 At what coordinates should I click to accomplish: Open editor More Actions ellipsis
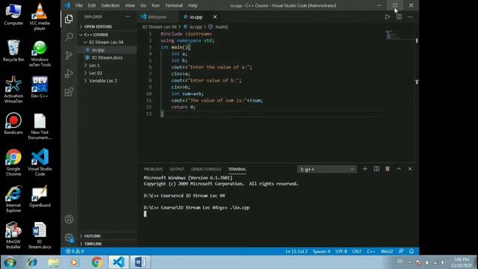(x=410, y=16)
